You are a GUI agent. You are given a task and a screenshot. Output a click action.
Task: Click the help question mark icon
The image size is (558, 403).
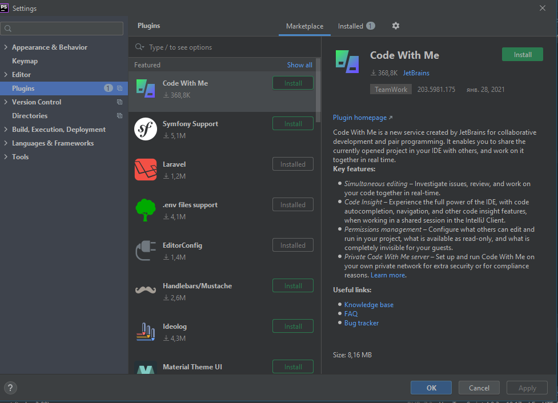(x=10, y=388)
